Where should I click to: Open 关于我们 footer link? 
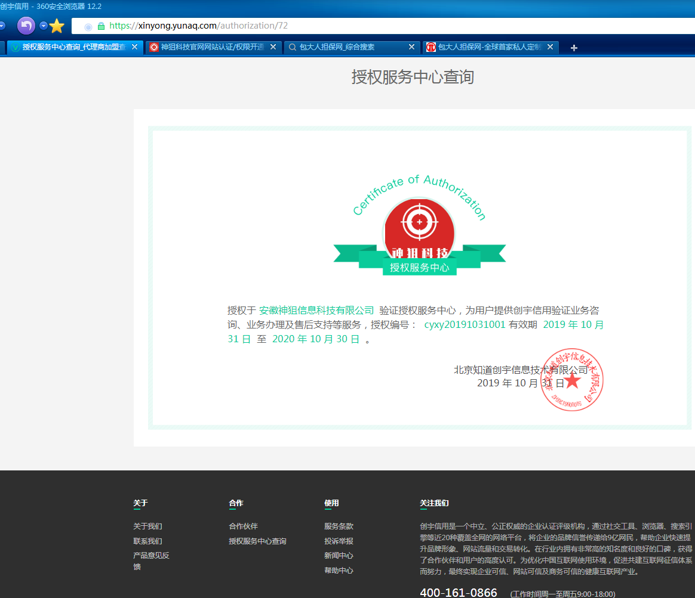[x=147, y=526]
